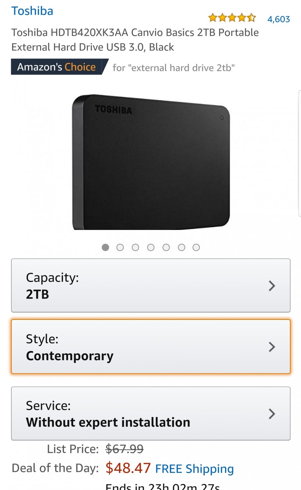Select the last image carousel dot

[196, 247]
